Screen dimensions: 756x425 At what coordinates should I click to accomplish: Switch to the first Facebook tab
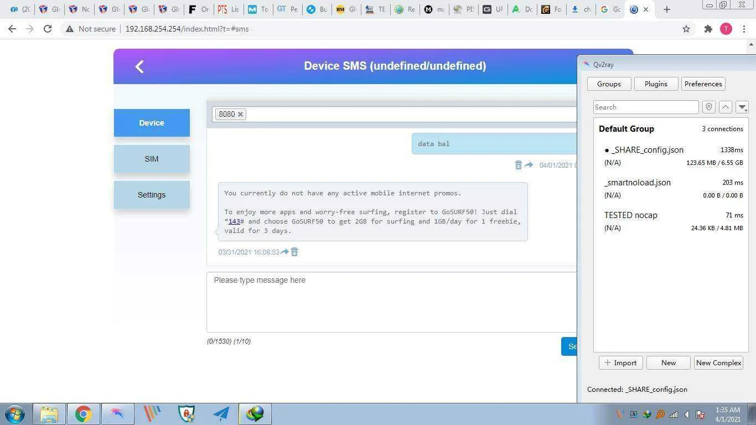click(19, 9)
